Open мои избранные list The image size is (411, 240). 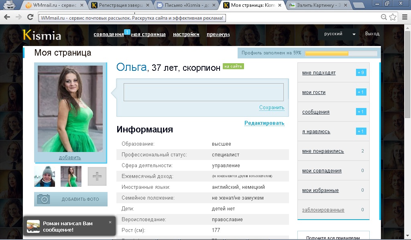(x=320, y=190)
